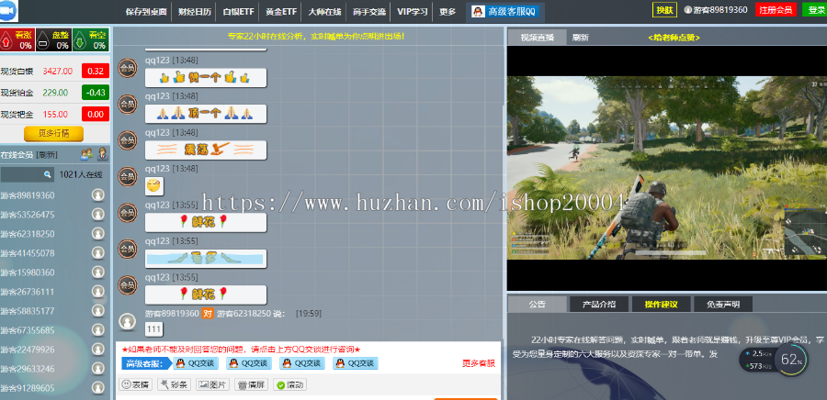
Task: Open 白银ETF in the top navigation
Action: [238, 12]
